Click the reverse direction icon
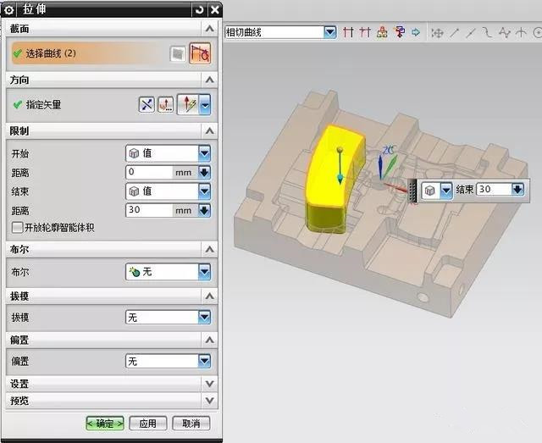Viewport: 542px width, 443px height. point(147,105)
